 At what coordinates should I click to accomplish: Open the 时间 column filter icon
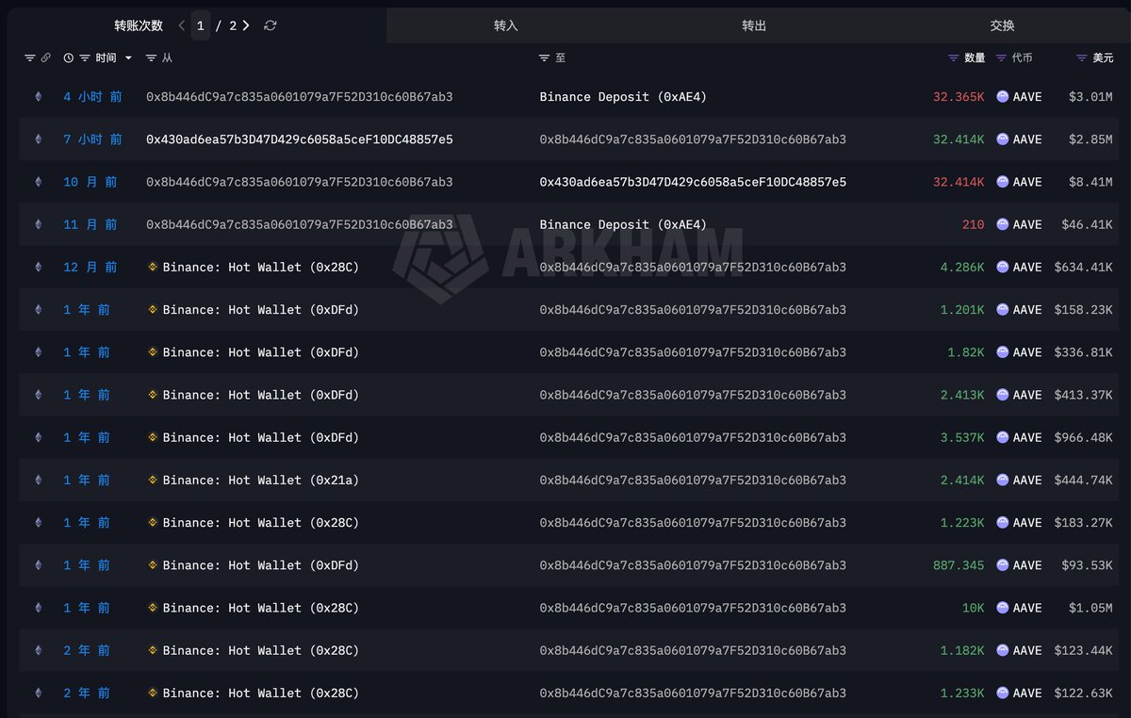pos(85,58)
